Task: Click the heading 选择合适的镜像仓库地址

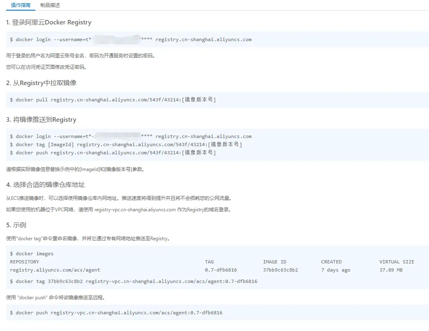Action: tap(45, 185)
